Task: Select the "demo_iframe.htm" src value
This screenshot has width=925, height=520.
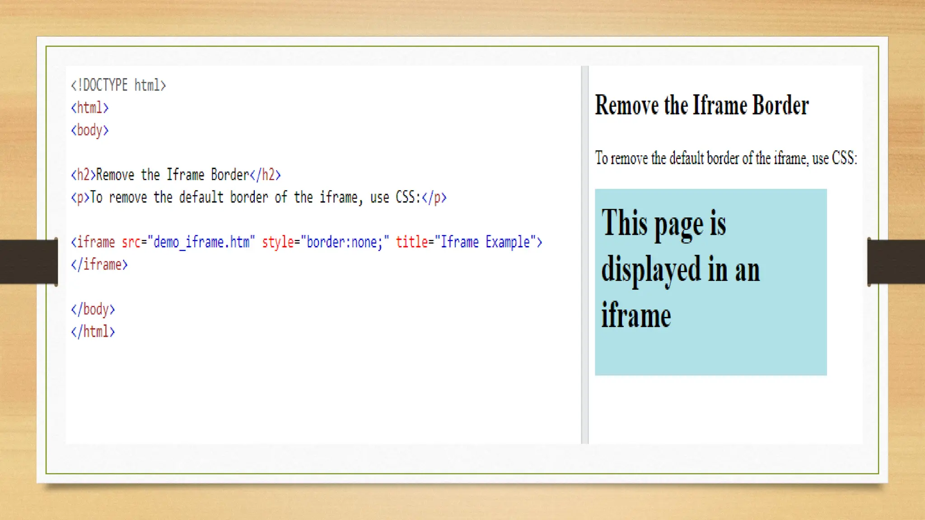Action: click(x=201, y=242)
